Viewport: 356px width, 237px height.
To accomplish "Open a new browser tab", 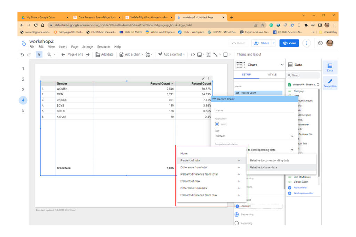I will pos(232,17).
